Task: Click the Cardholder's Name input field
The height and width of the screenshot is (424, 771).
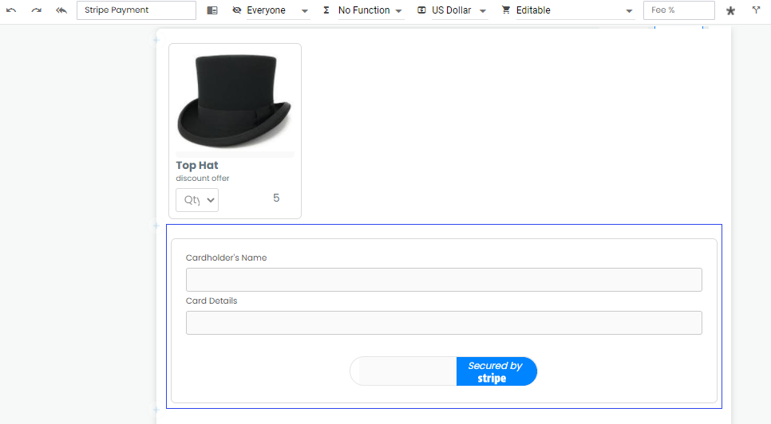Action: pyautogui.click(x=444, y=280)
